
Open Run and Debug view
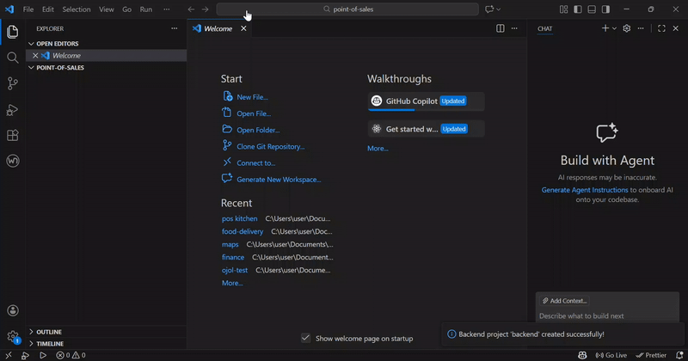[13, 109]
